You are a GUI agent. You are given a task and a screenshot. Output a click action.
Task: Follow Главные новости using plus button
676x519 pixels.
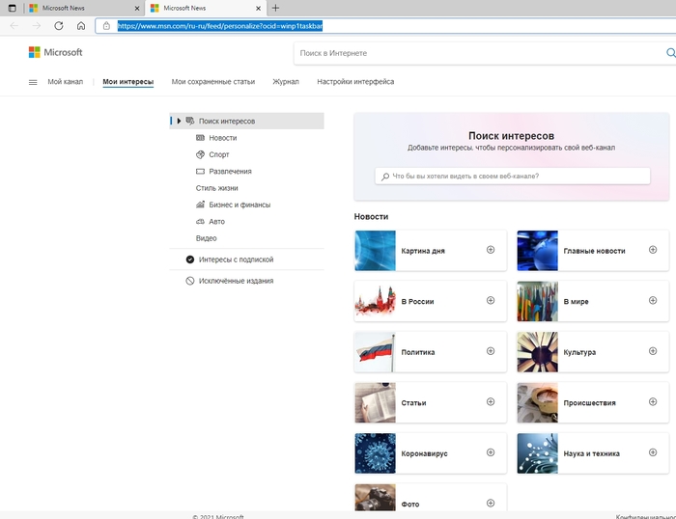click(653, 250)
